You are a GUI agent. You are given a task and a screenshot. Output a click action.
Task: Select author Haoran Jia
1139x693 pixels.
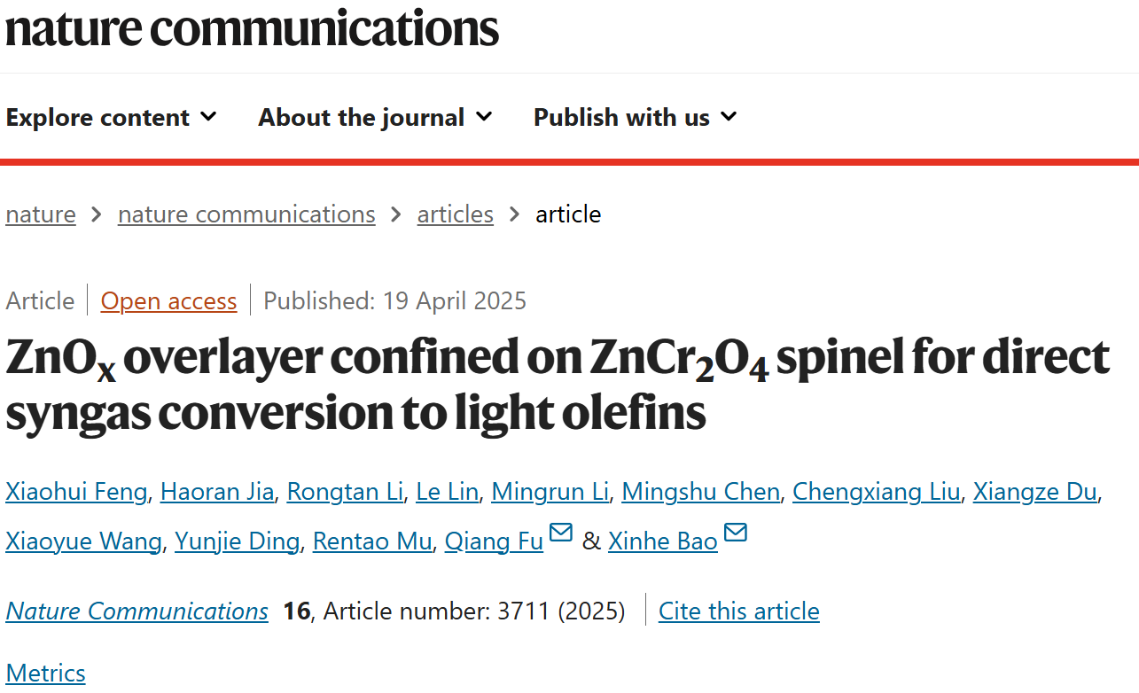point(217,492)
